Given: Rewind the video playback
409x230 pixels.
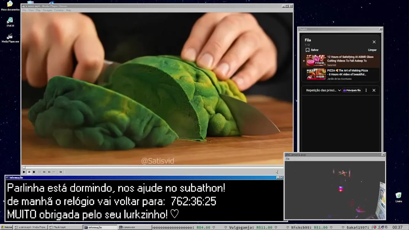Looking at the screenshot, I should coord(44,172).
